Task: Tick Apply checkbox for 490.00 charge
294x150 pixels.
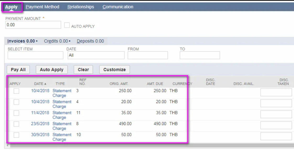Action: (16, 124)
